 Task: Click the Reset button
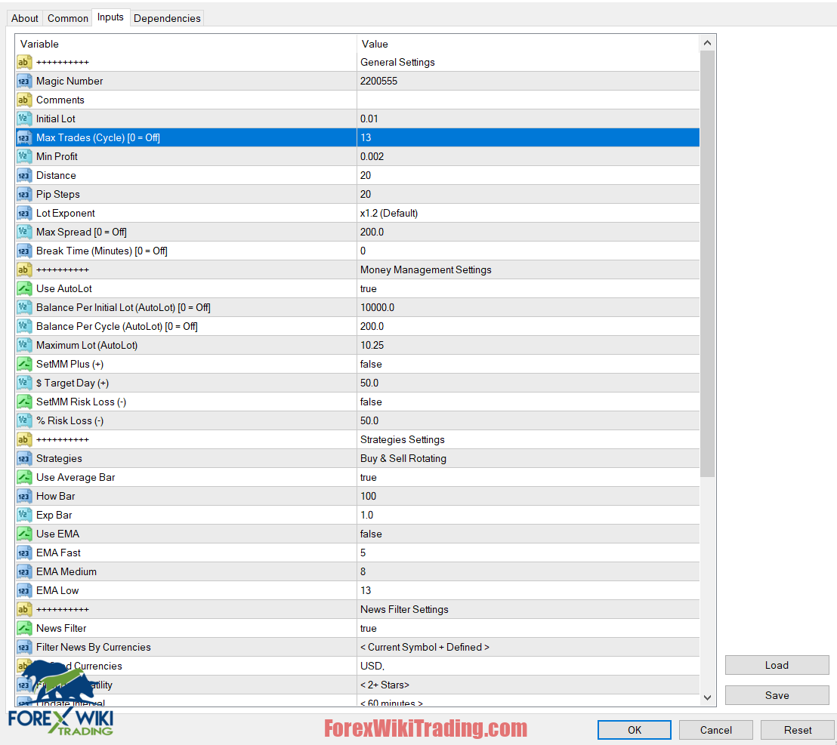pyautogui.click(x=798, y=730)
